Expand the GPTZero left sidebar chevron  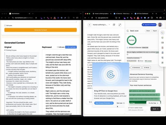[89, 25]
